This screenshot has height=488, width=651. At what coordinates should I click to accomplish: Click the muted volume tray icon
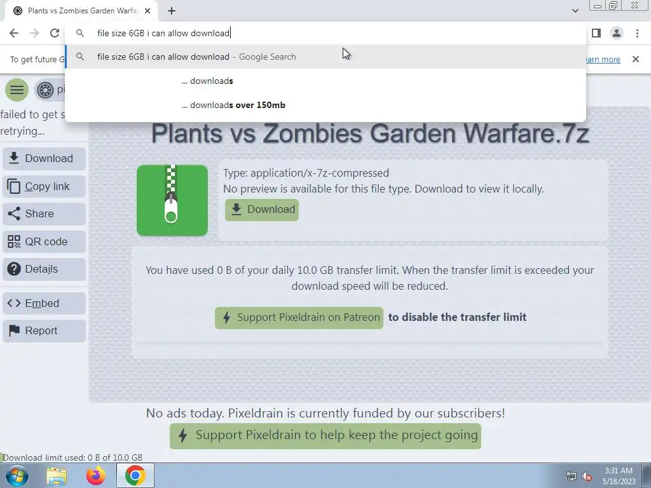(587, 477)
